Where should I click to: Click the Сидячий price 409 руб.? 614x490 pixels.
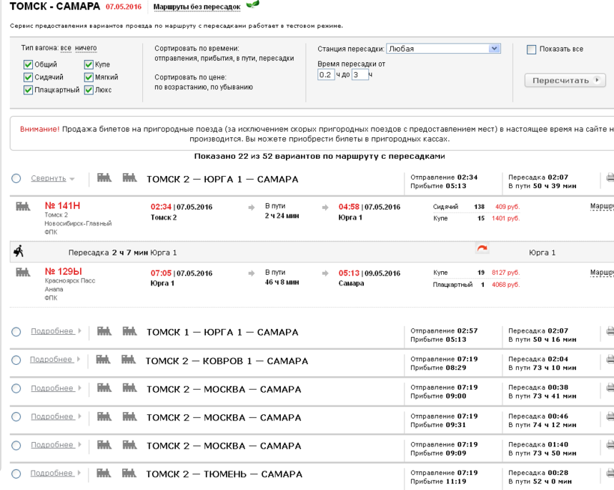tap(508, 207)
